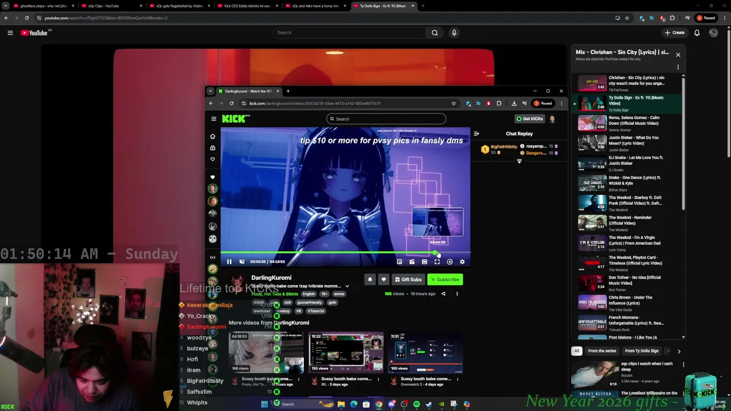
Task: Open the YouTube guide menu
Action: click(10, 33)
